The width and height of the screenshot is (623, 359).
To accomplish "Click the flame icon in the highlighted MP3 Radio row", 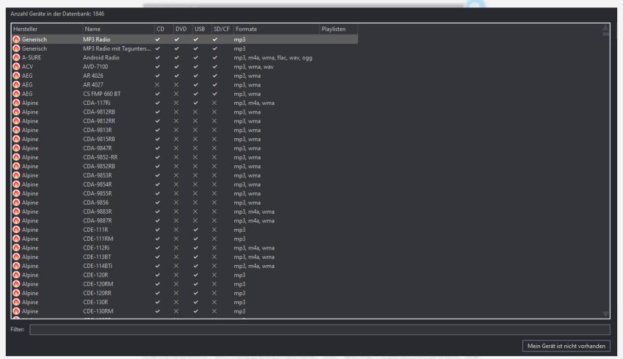I will pyautogui.click(x=16, y=39).
